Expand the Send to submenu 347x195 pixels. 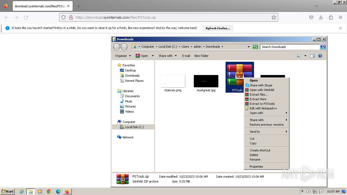tap(266, 132)
